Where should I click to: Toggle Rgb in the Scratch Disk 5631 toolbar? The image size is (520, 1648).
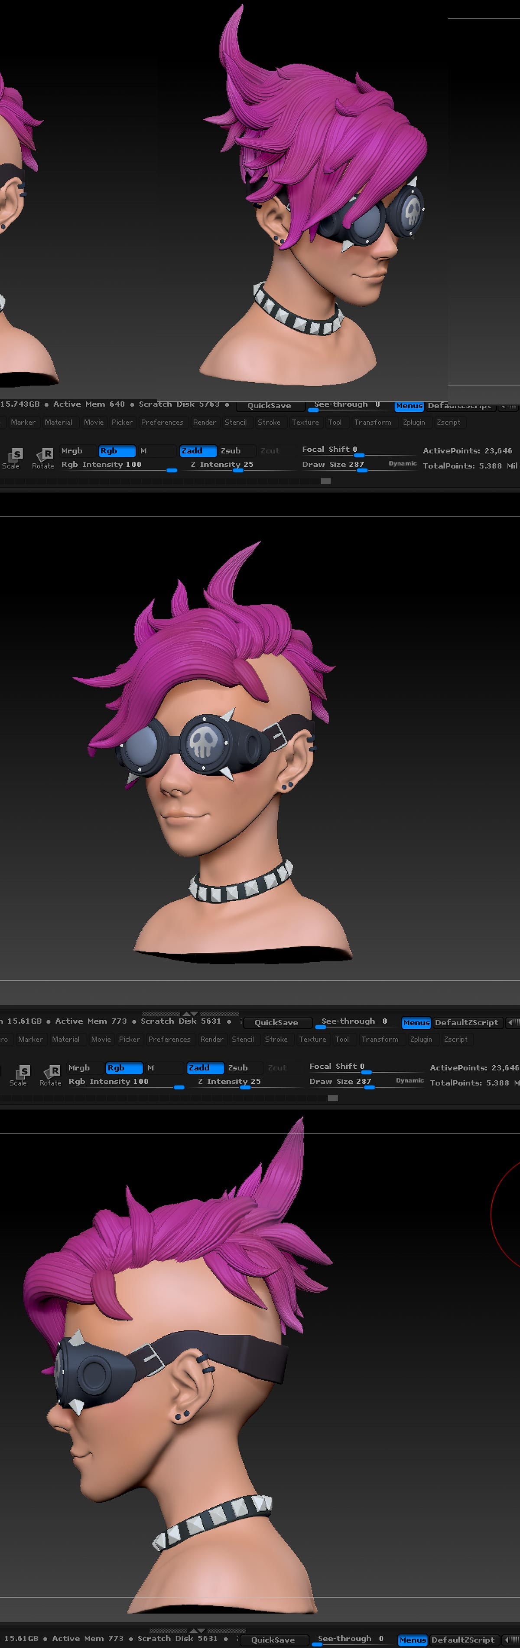[x=123, y=1068]
